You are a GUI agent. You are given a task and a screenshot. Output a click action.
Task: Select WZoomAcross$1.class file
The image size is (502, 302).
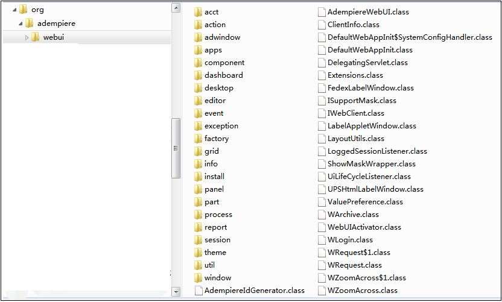point(362,278)
